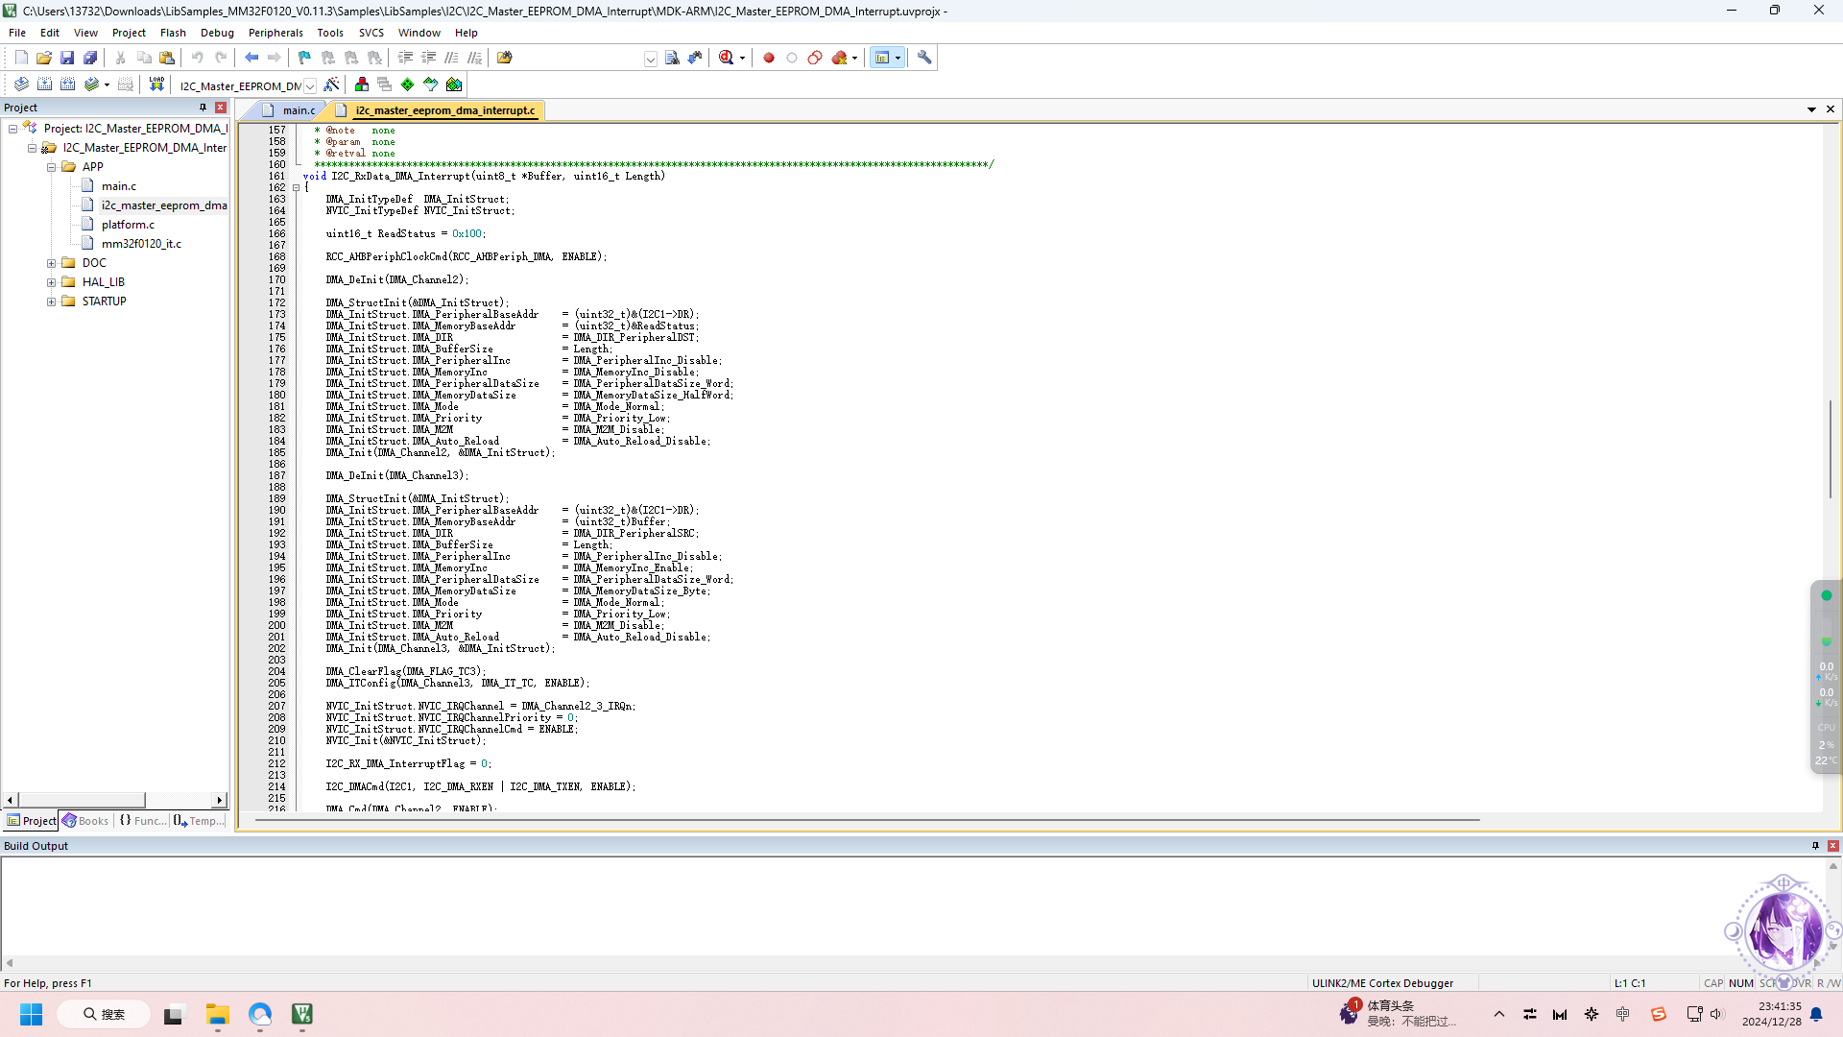Click the Save file icon

67,58
